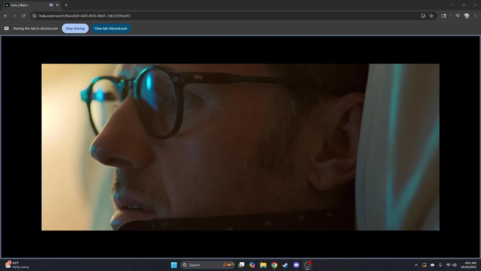Click Stop sharing button
481x271 pixels.
[75, 28]
